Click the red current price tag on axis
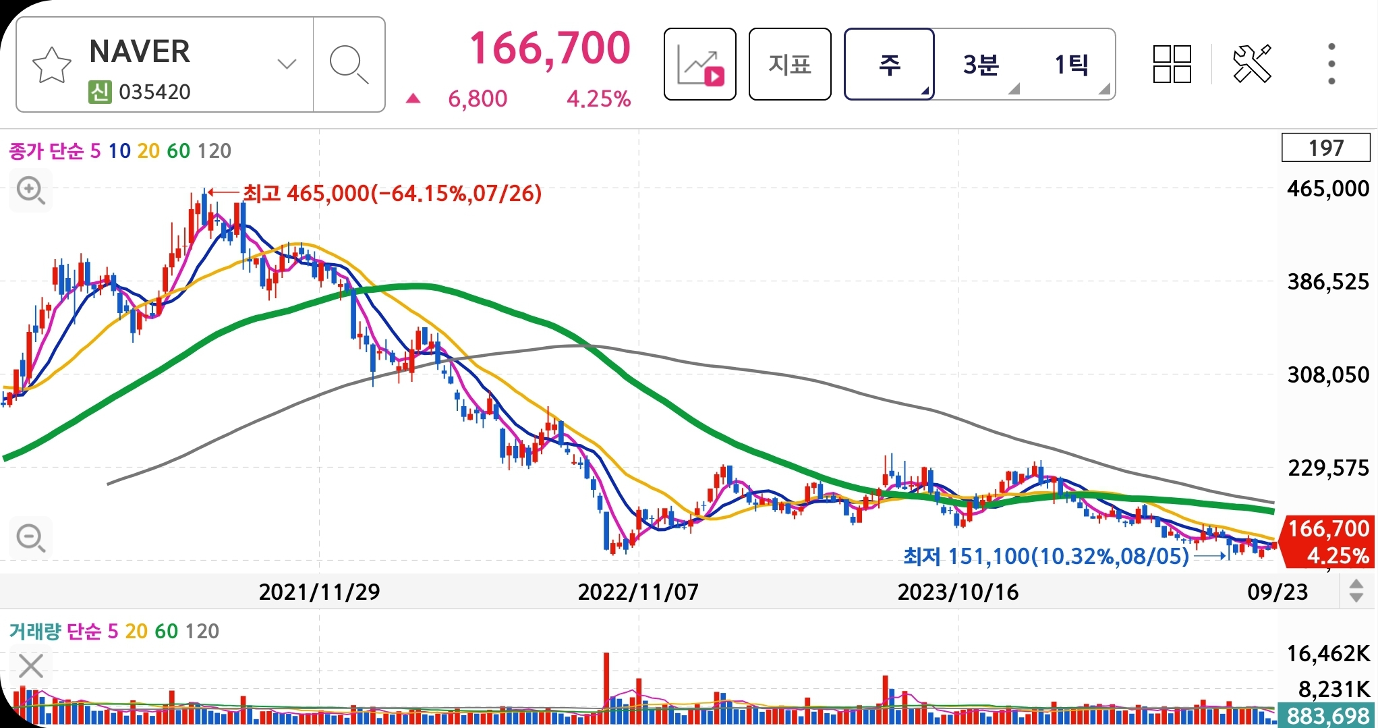Screen dimensions: 1378x728 (1327, 542)
